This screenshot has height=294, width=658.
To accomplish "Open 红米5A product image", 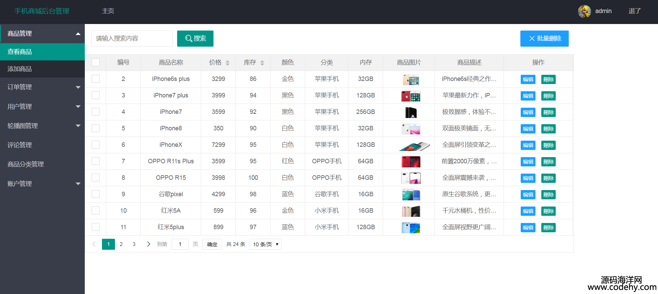I will coord(411,211).
